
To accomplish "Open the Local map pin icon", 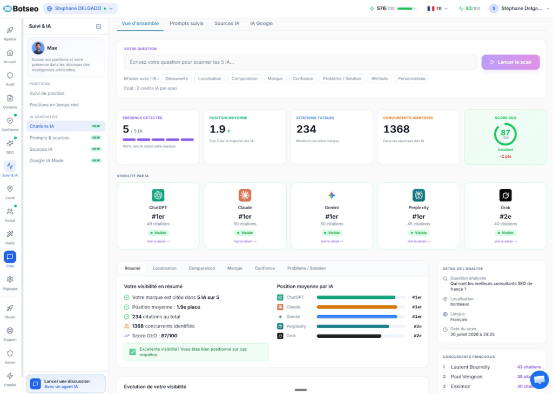I will (x=10, y=189).
